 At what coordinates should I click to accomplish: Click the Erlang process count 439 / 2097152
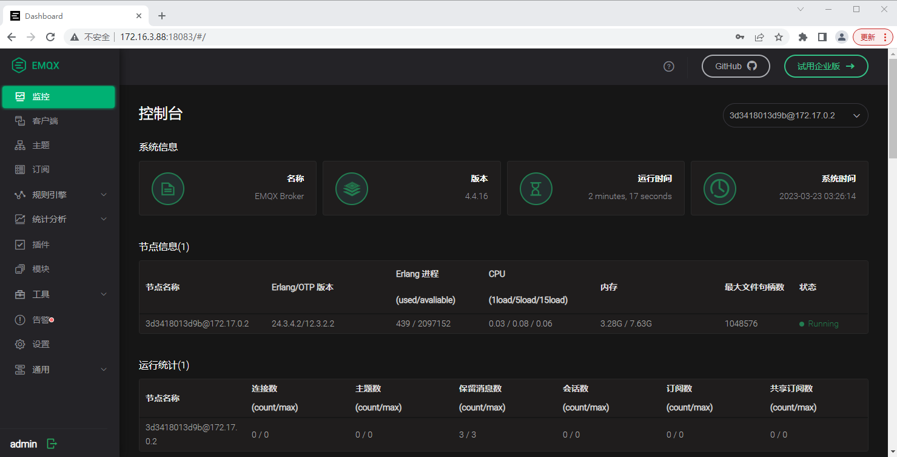(423, 324)
